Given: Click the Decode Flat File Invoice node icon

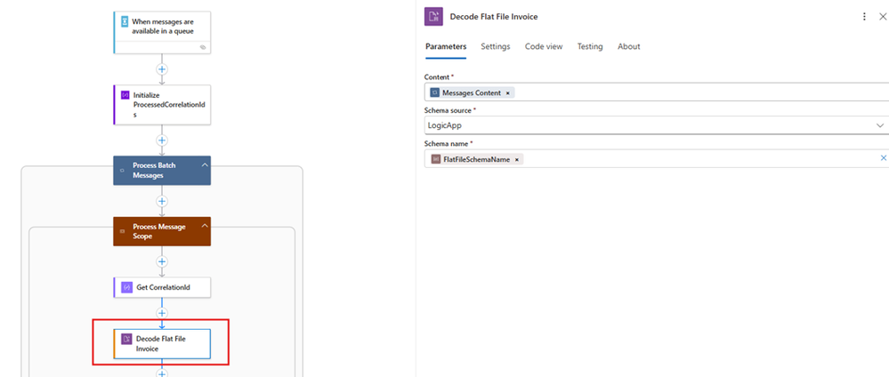Looking at the screenshot, I should [126, 339].
